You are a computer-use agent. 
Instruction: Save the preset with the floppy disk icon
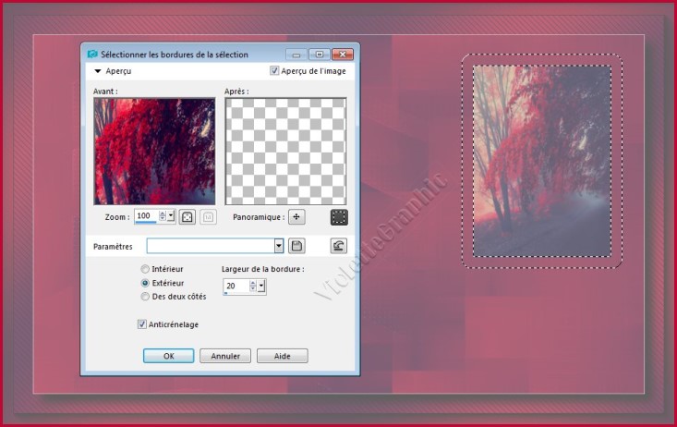tap(296, 246)
